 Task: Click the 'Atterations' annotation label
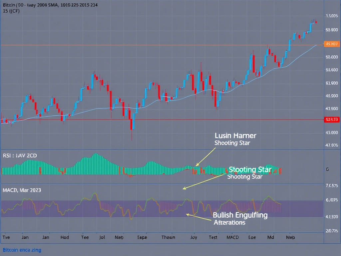pos(229,222)
